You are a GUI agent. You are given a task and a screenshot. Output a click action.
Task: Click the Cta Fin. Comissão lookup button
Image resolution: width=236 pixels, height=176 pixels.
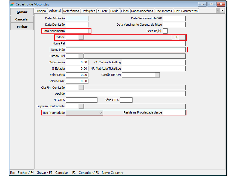[x=81, y=87]
